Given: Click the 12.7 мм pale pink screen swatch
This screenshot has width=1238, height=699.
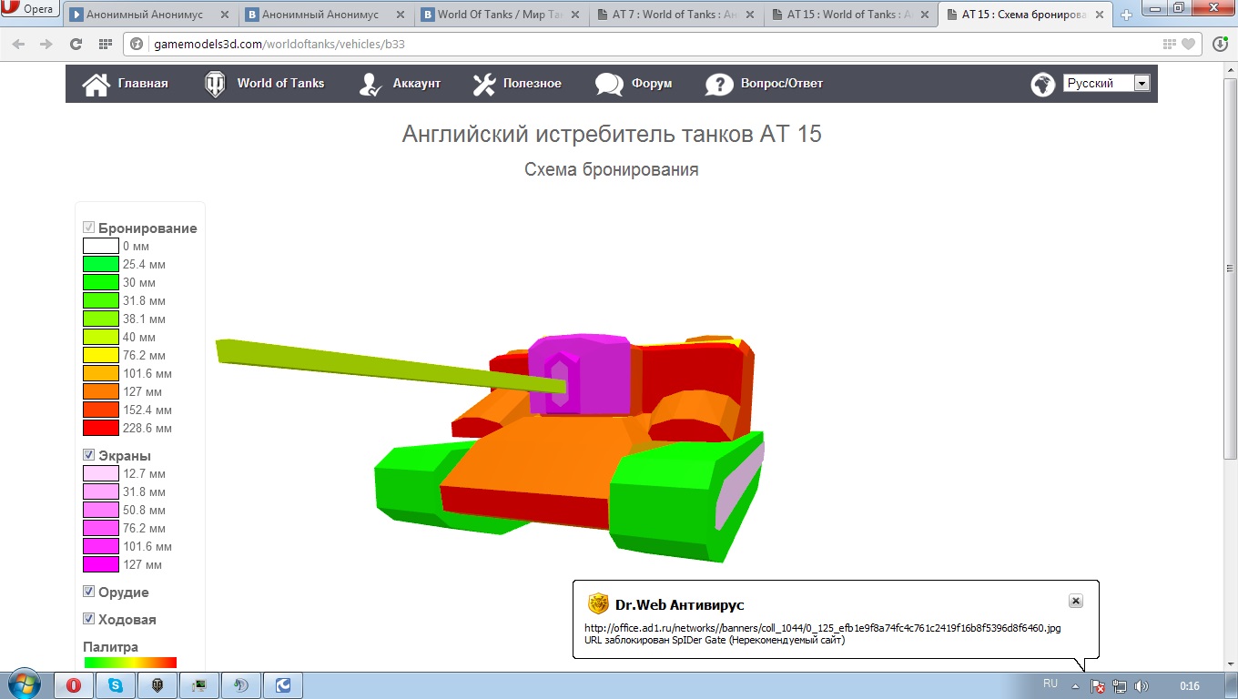Looking at the screenshot, I should (x=101, y=473).
